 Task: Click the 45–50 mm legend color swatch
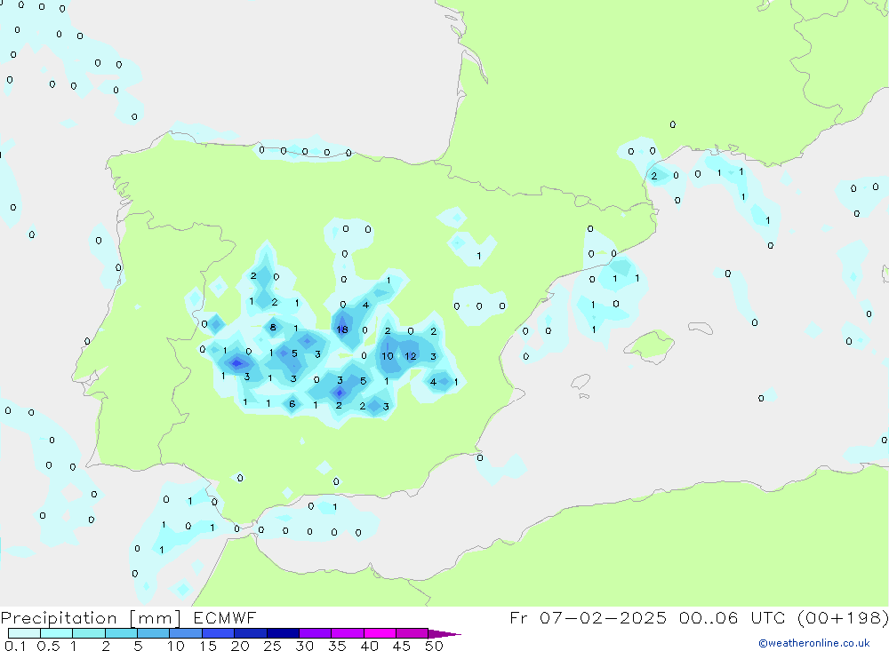pyautogui.click(x=412, y=633)
